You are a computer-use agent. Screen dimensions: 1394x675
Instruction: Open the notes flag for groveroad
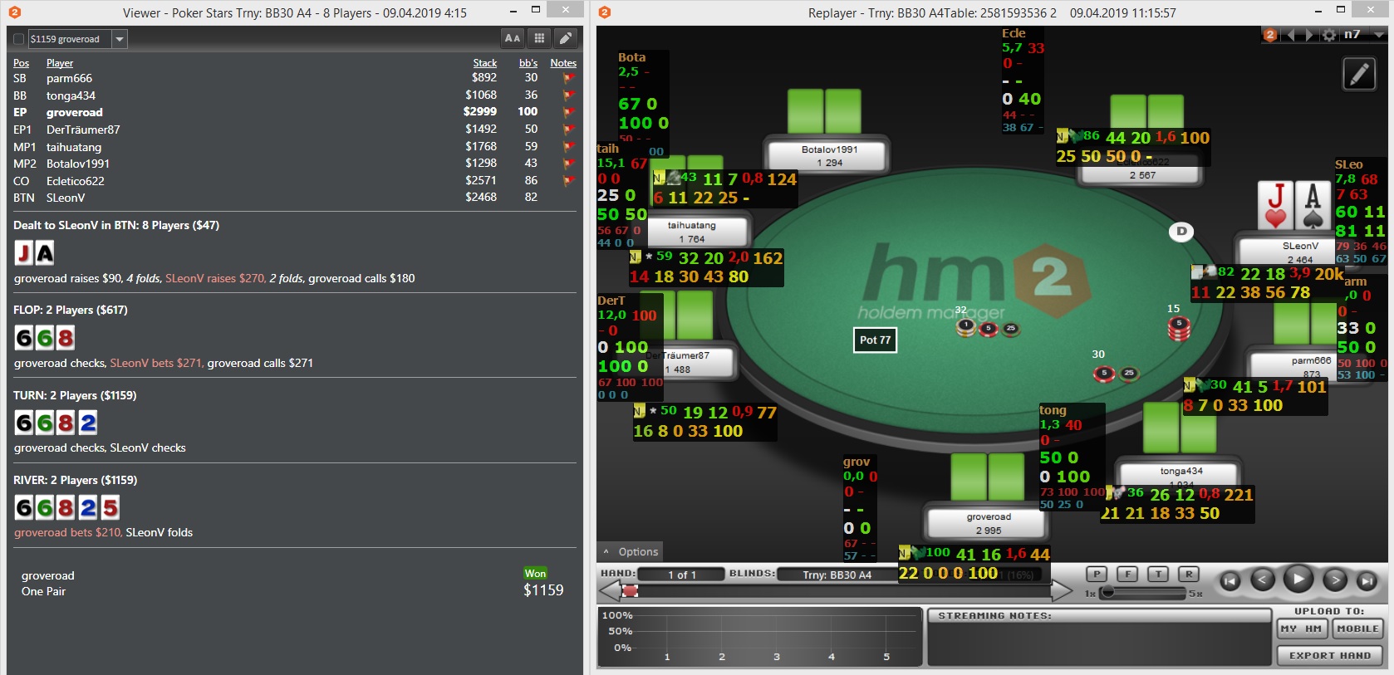pyautogui.click(x=569, y=112)
